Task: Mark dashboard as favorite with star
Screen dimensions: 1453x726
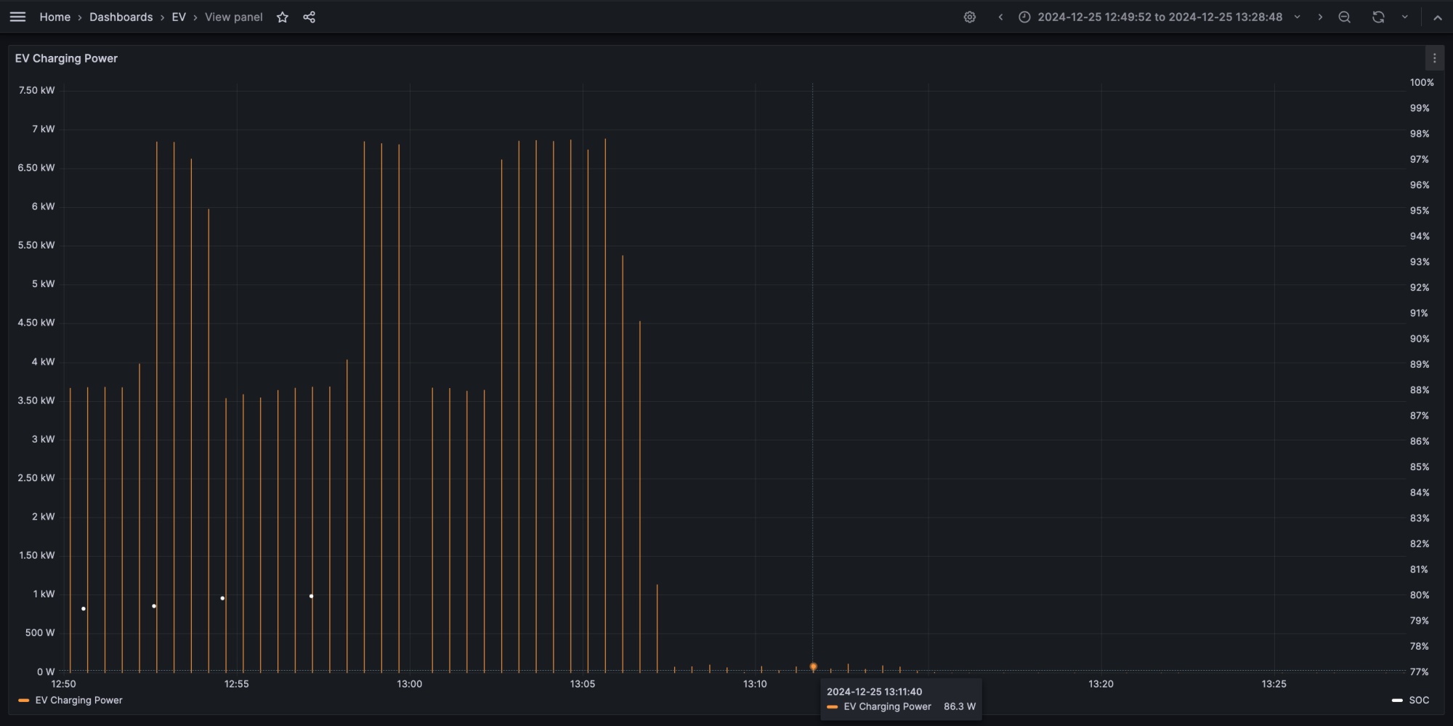Action: (x=283, y=17)
